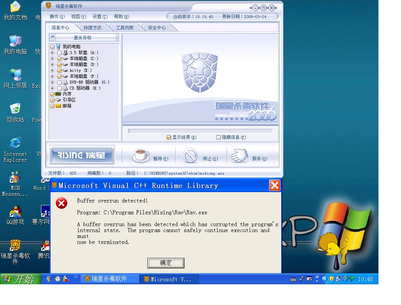Viewport: 401px width, 305px height.
Task: Click the pen icon in language bar
Action: tap(302, 279)
